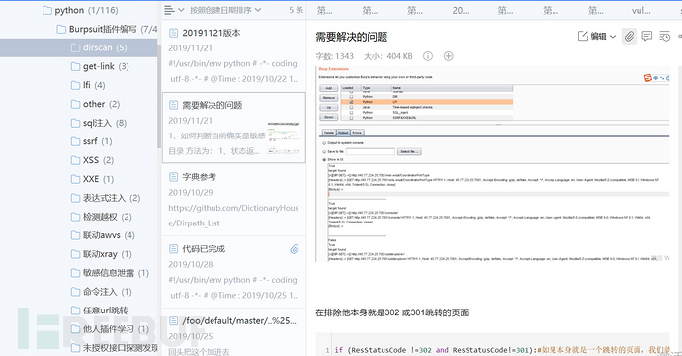Select the lfi folder
The width and height of the screenshot is (682, 356).
88,85
